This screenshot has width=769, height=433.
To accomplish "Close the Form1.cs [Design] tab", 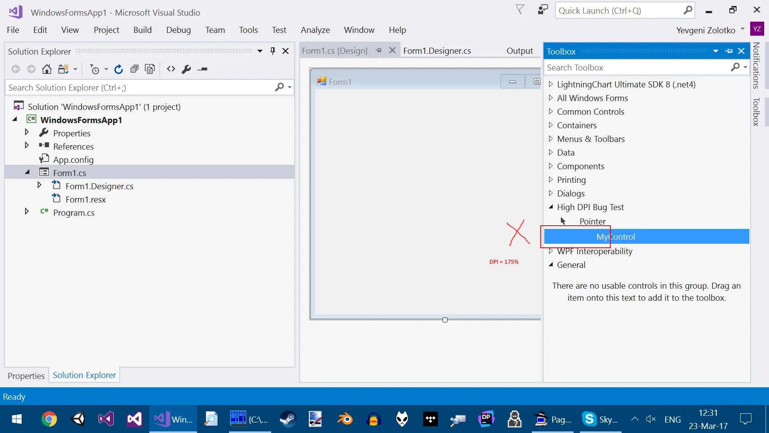I will (x=393, y=50).
